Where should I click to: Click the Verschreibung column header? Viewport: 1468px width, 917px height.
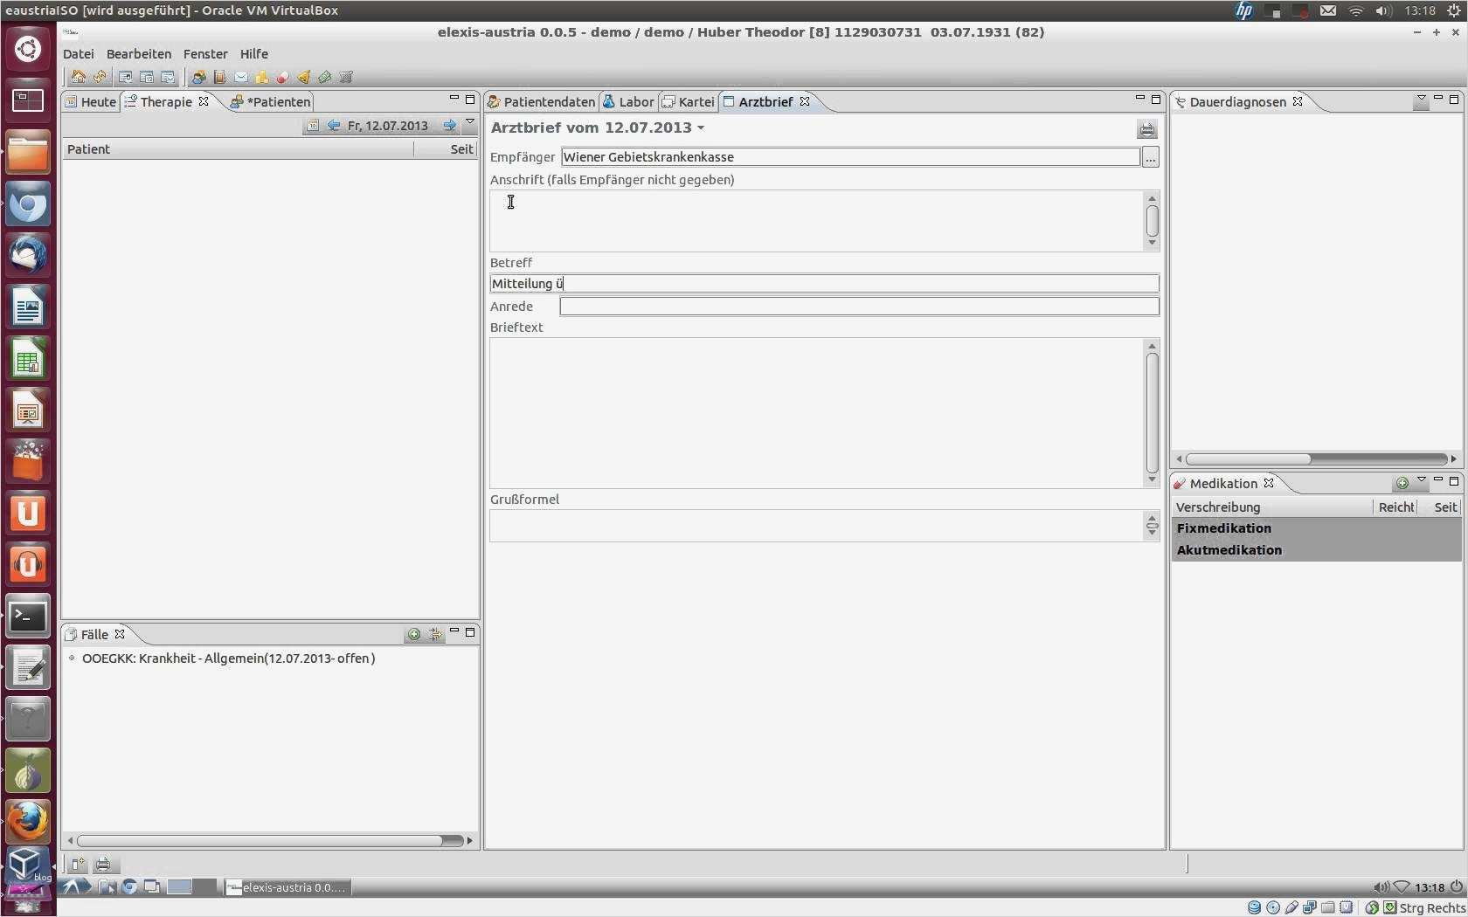coord(1272,507)
